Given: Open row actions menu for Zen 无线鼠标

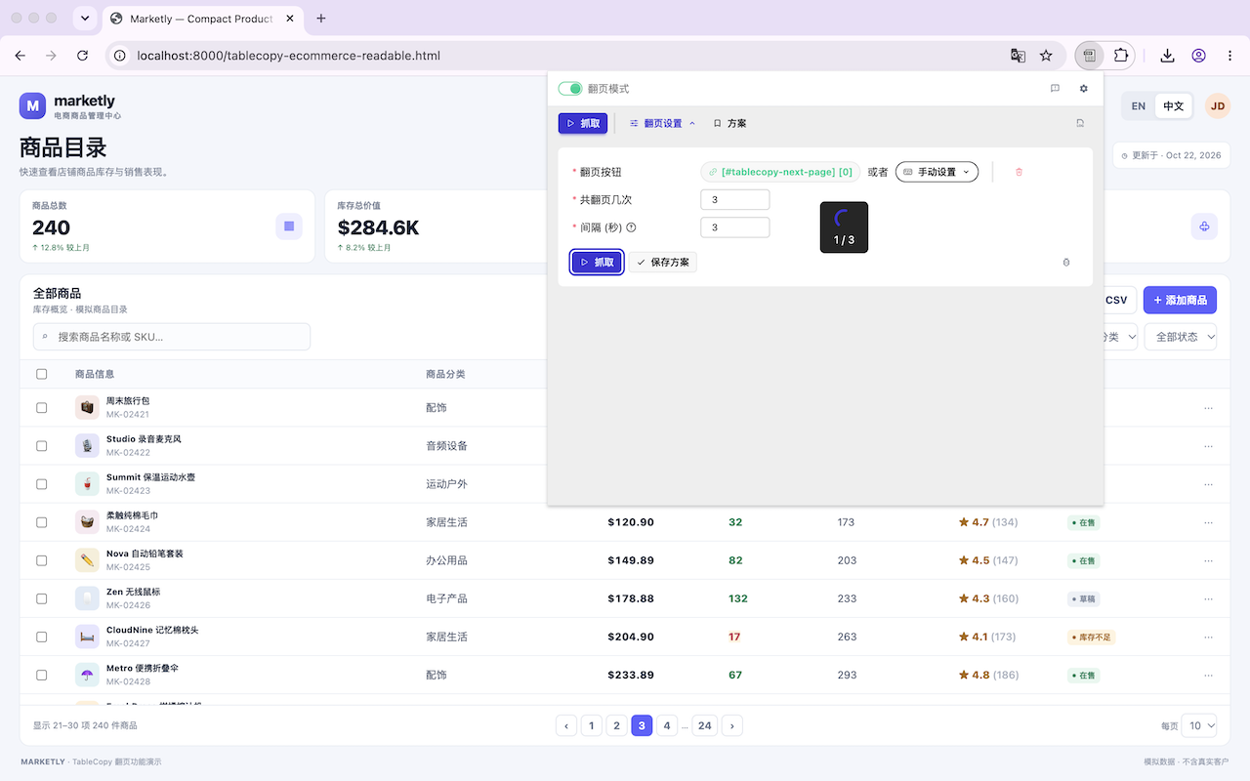Looking at the screenshot, I should point(1209,598).
